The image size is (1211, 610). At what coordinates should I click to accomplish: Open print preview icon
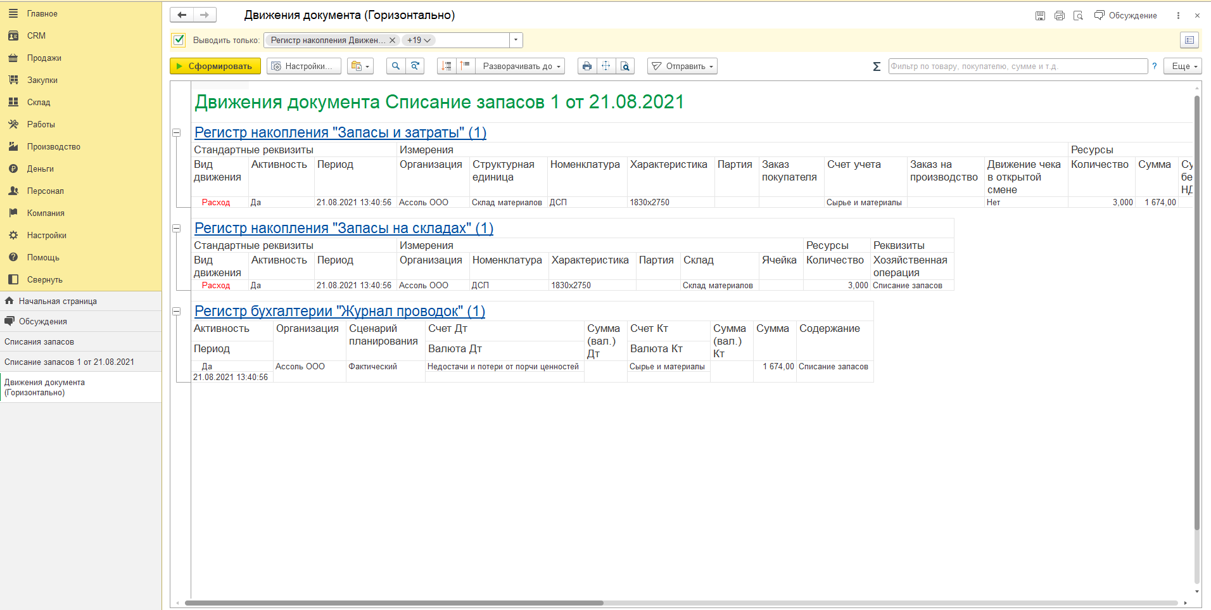click(x=625, y=66)
